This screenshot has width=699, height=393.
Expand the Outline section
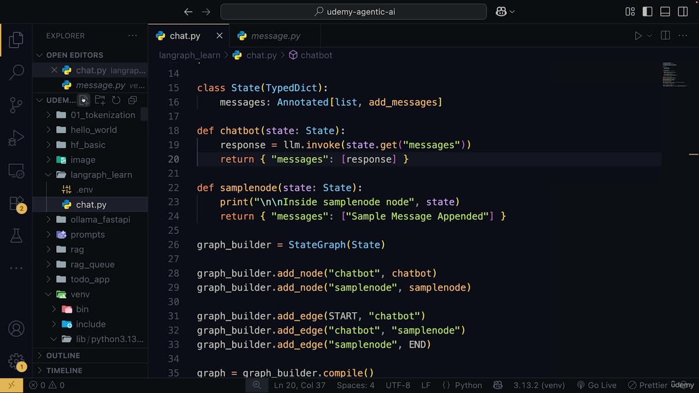coord(90,355)
